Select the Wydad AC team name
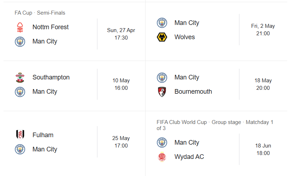 coord(189,157)
